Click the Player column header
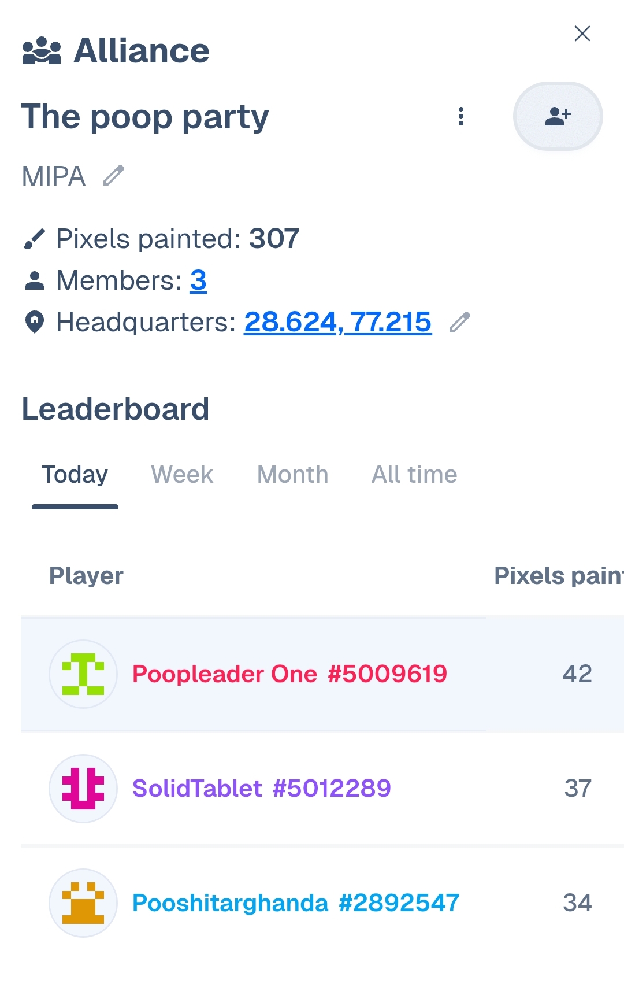624x1006 pixels. coord(86,576)
